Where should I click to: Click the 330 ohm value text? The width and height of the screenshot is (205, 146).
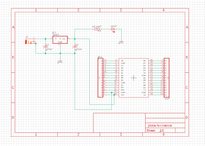(x=97, y=26)
